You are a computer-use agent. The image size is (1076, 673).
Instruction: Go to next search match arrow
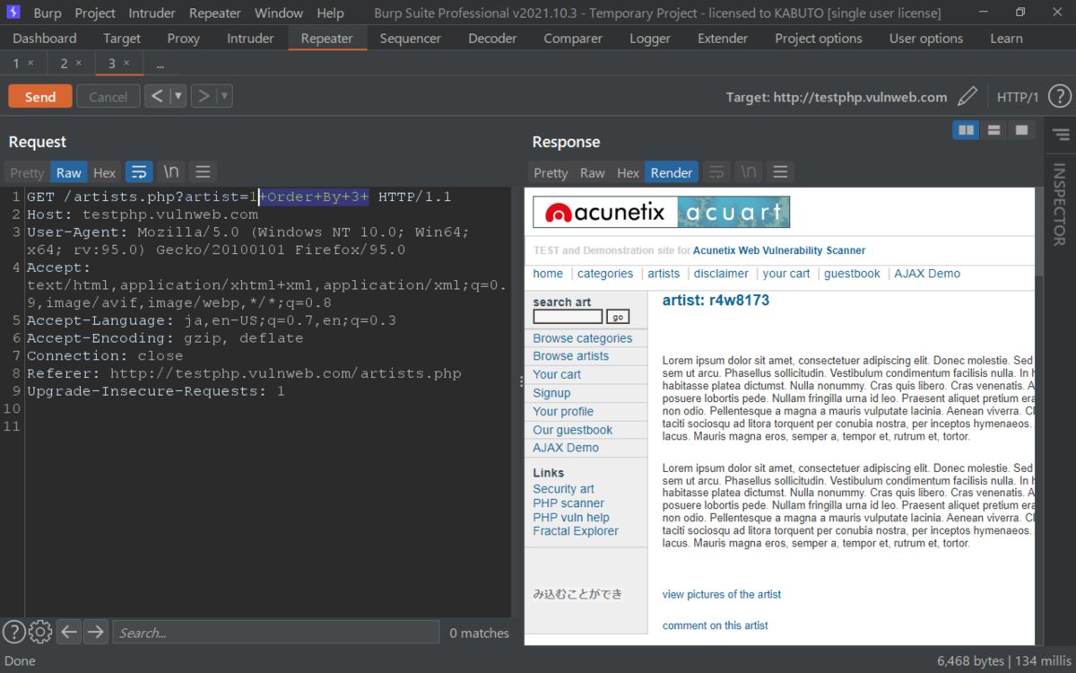tap(95, 632)
